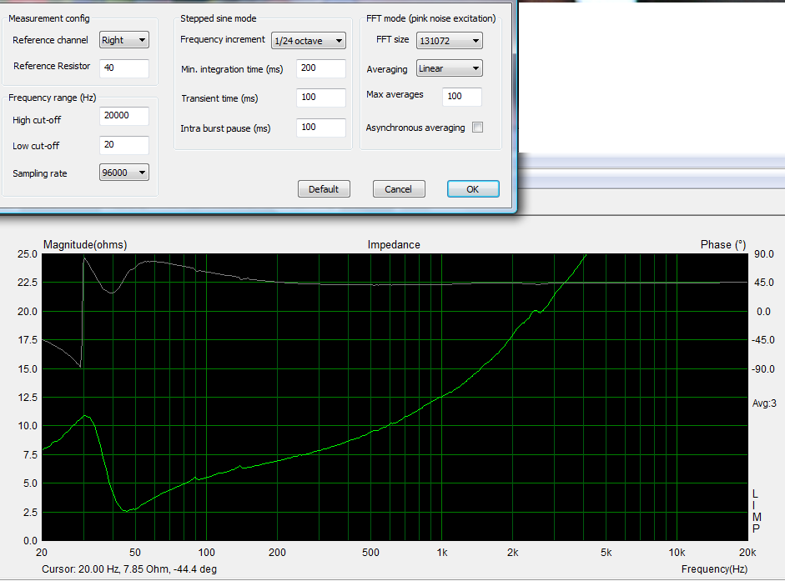Click the Cancel button
785x581 pixels.
coord(399,189)
